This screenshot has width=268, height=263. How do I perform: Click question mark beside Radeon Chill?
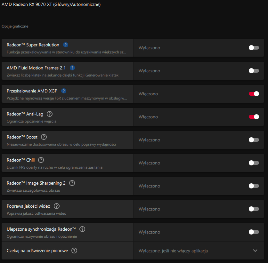click(x=41, y=160)
